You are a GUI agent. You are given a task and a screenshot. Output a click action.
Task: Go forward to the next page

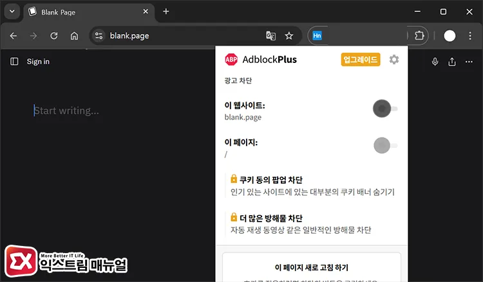pyautogui.click(x=33, y=36)
